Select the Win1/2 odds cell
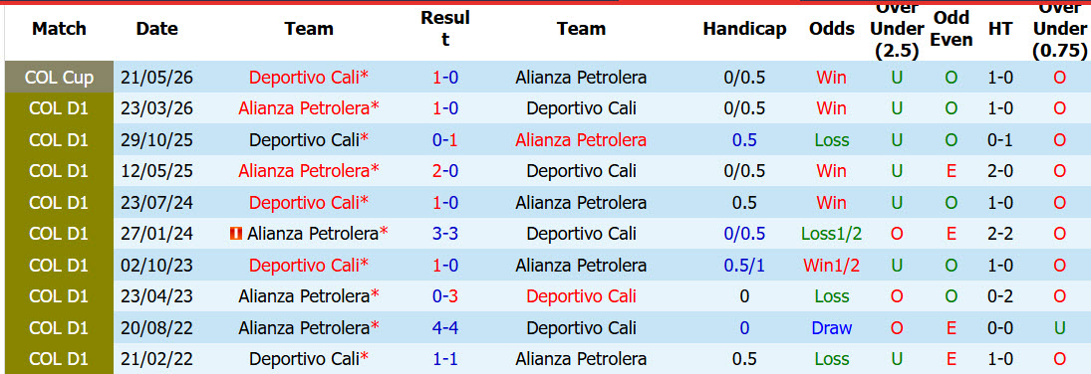This screenshot has width=1091, height=374. [x=832, y=265]
